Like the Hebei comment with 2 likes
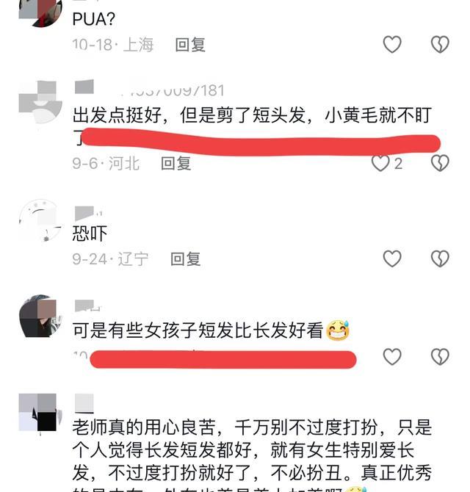The image size is (470, 492). click(x=380, y=163)
